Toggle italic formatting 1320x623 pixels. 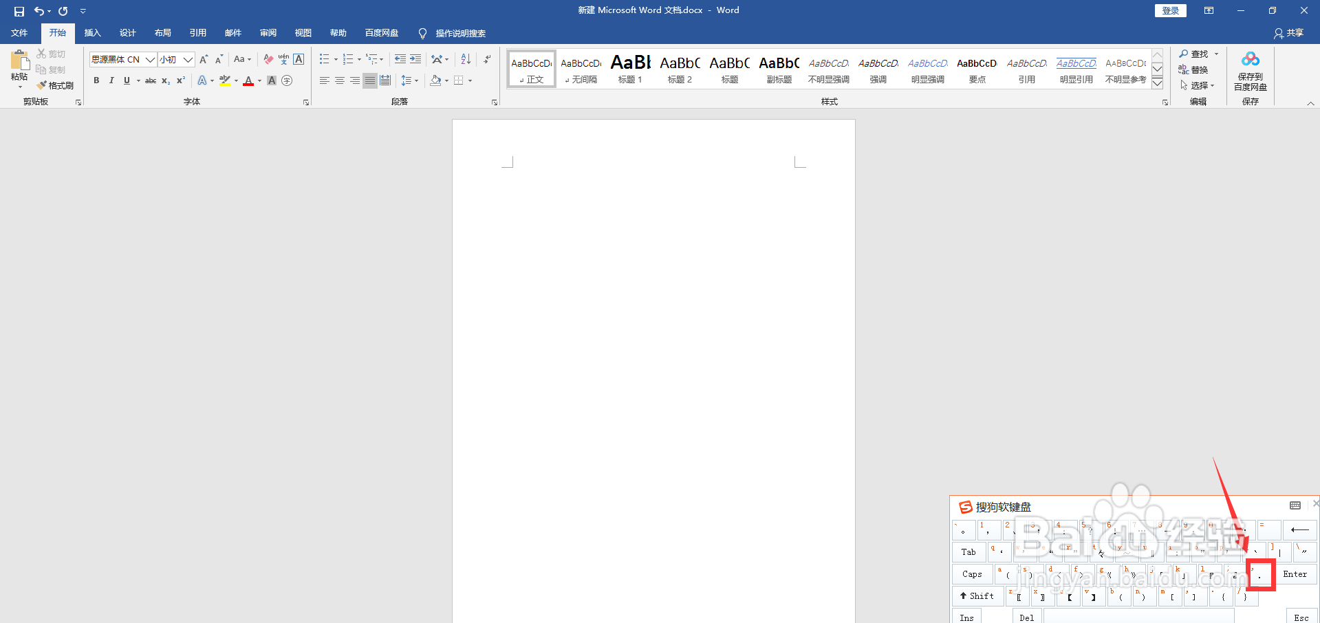tap(111, 81)
